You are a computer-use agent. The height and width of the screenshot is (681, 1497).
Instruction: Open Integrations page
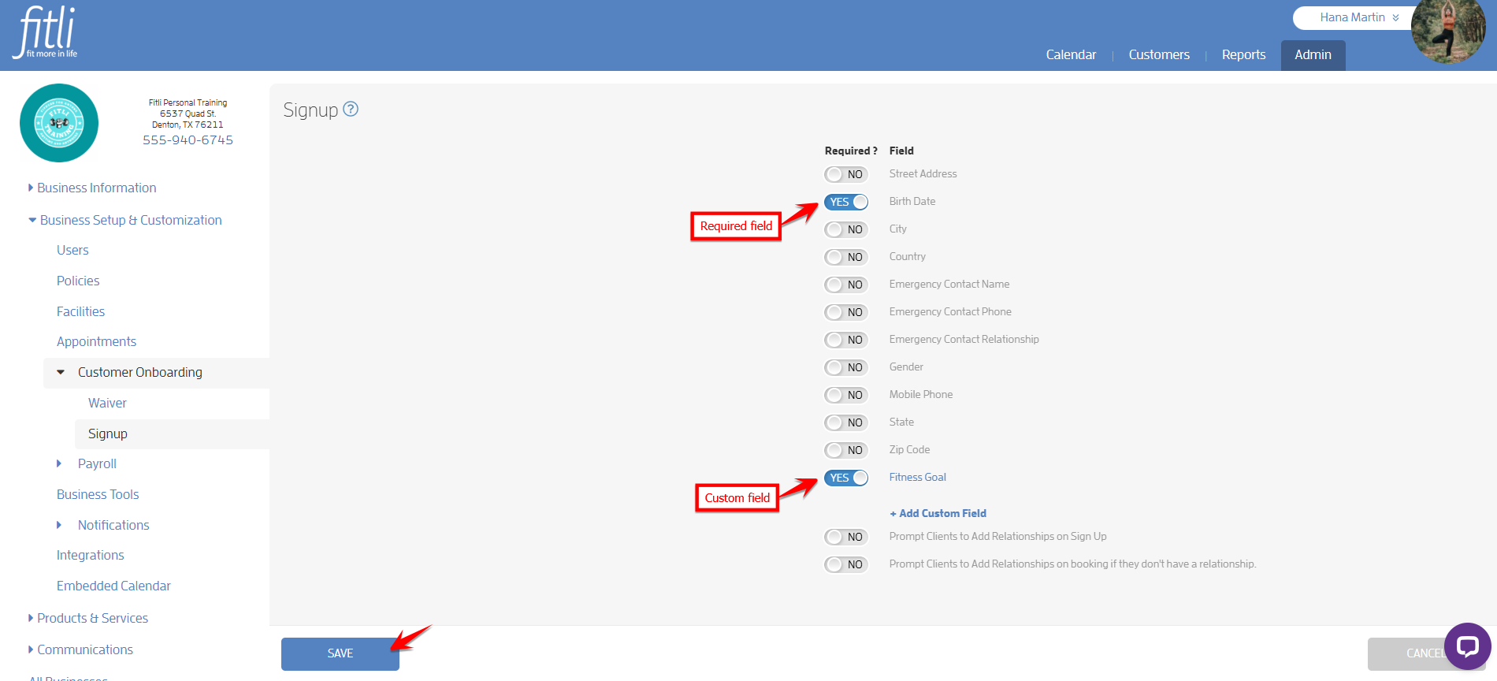(90, 555)
